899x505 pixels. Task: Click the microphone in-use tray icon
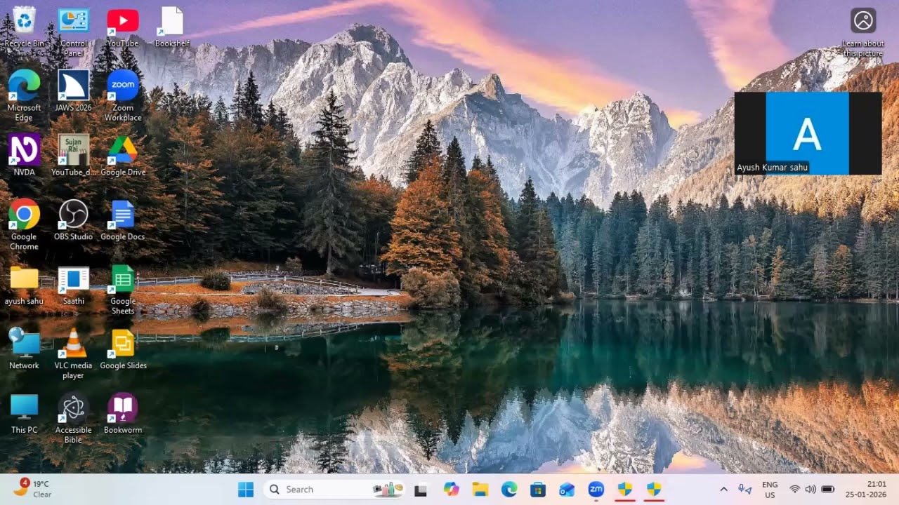pos(744,490)
